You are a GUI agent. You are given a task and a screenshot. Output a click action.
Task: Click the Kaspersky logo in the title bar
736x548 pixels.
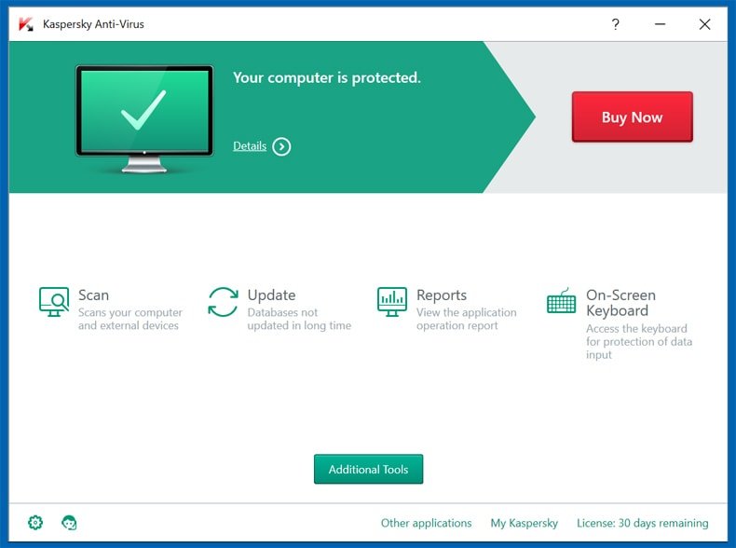pyautogui.click(x=26, y=24)
